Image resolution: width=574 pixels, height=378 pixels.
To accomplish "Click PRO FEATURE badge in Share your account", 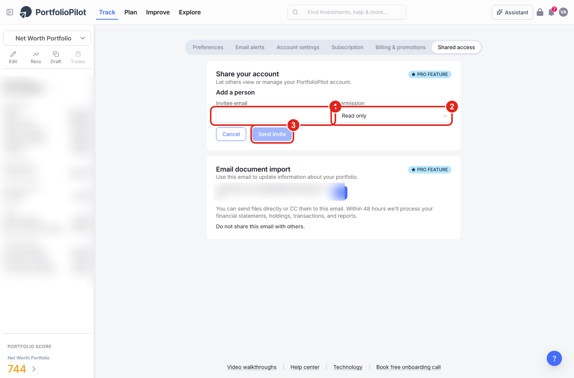I will pos(430,74).
